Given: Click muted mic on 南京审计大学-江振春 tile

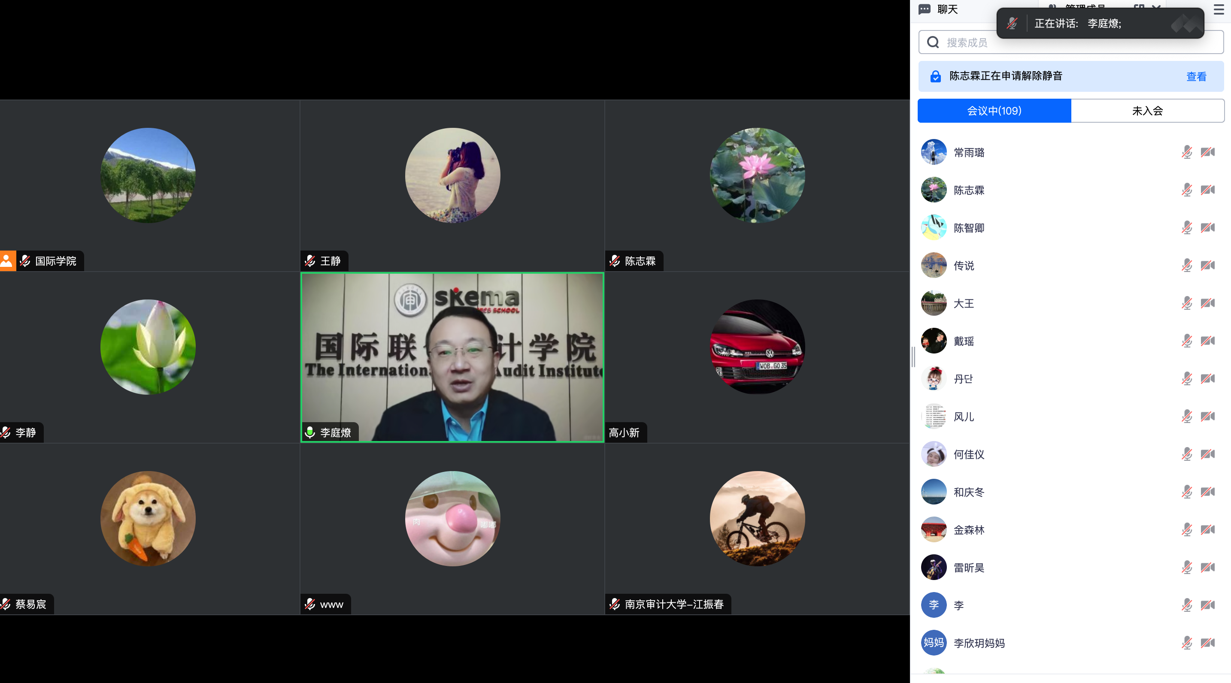Looking at the screenshot, I should click(615, 604).
